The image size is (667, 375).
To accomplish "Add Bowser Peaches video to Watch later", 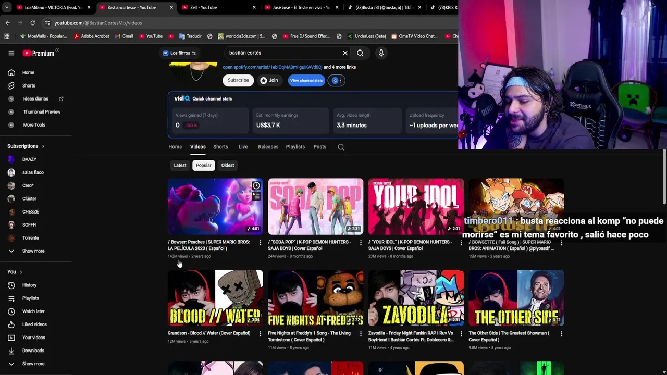I will click(x=256, y=186).
